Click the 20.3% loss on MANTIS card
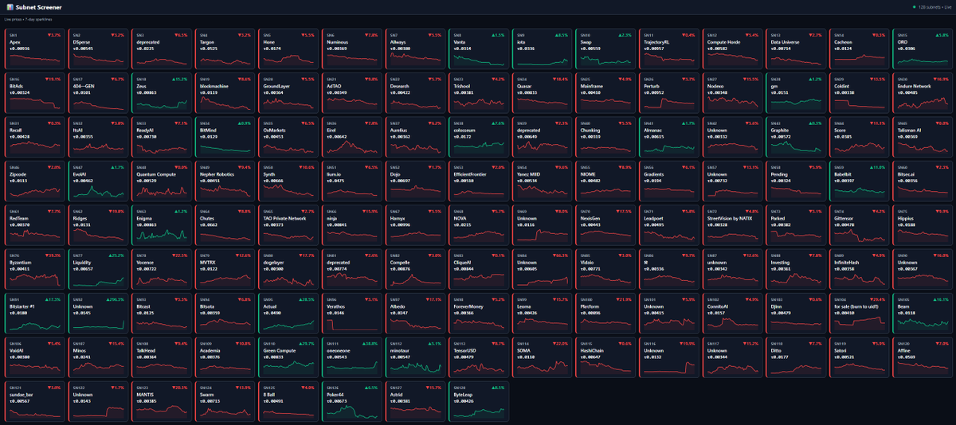 click(x=180, y=386)
